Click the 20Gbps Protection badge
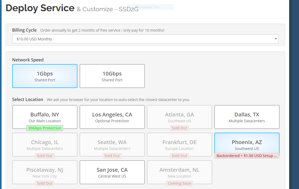 tap(45, 128)
